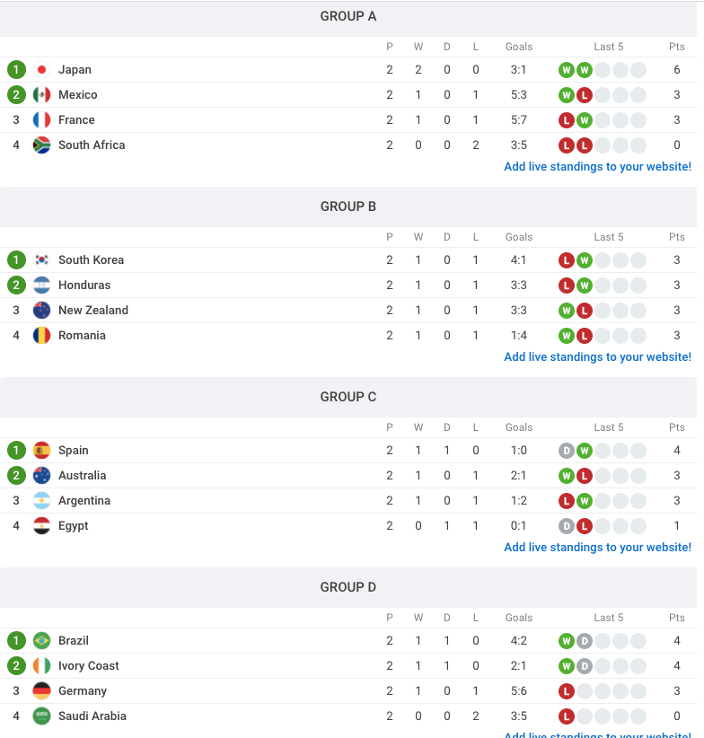This screenshot has width=704, height=738.
Task: Click Spain's gray D result badge
Action: (567, 450)
